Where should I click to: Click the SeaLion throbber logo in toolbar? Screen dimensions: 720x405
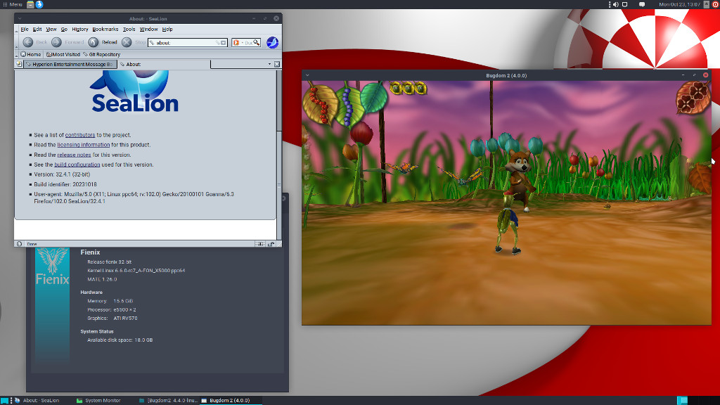tap(272, 42)
